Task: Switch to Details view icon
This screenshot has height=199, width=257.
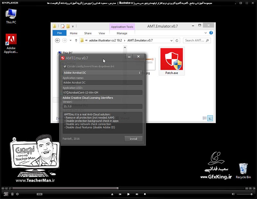Action: tap(204, 118)
